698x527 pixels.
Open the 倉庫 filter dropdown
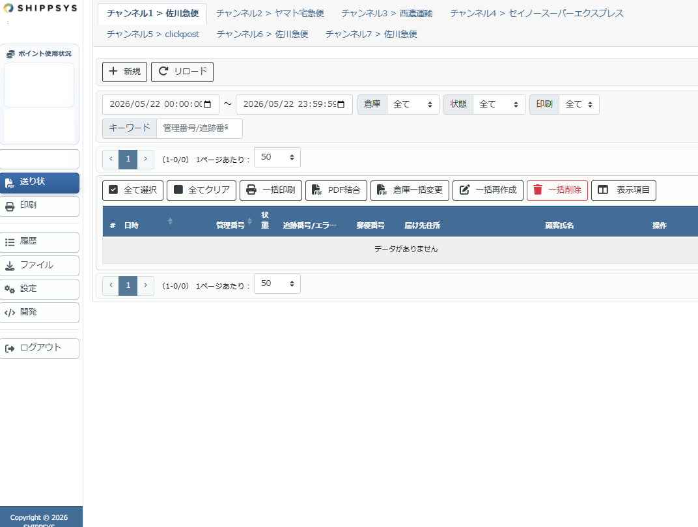(413, 104)
